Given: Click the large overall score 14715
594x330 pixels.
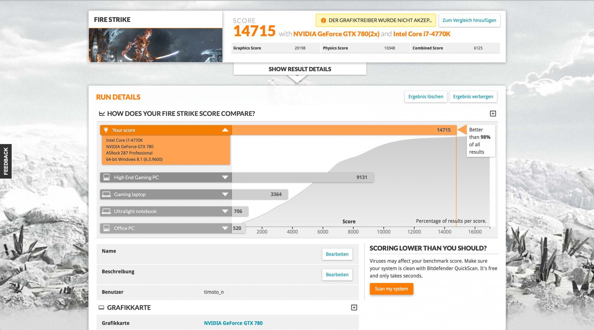Looking at the screenshot, I should pyautogui.click(x=254, y=31).
